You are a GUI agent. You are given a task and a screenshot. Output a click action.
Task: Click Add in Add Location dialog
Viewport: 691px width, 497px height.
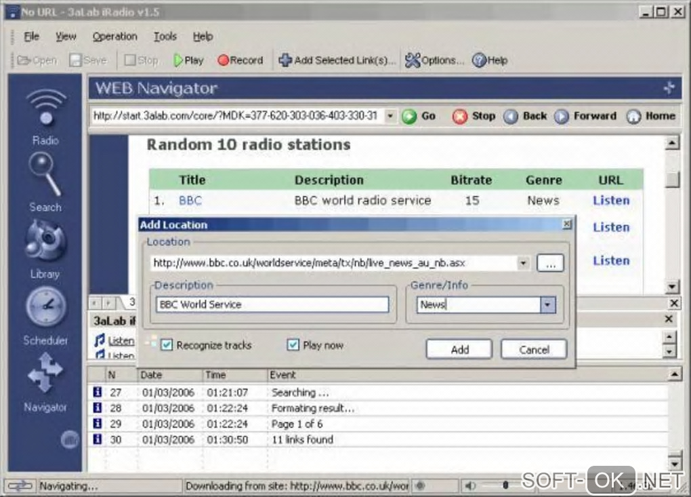[x=459, y=350]
